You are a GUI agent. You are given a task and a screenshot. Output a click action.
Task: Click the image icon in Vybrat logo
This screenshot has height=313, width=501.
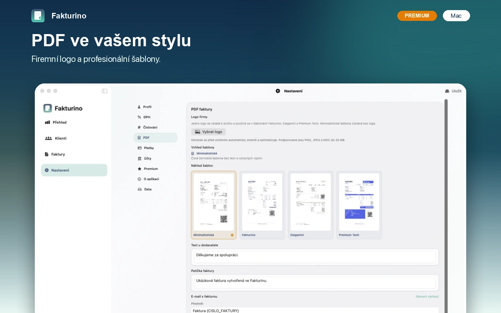point(197,132)
